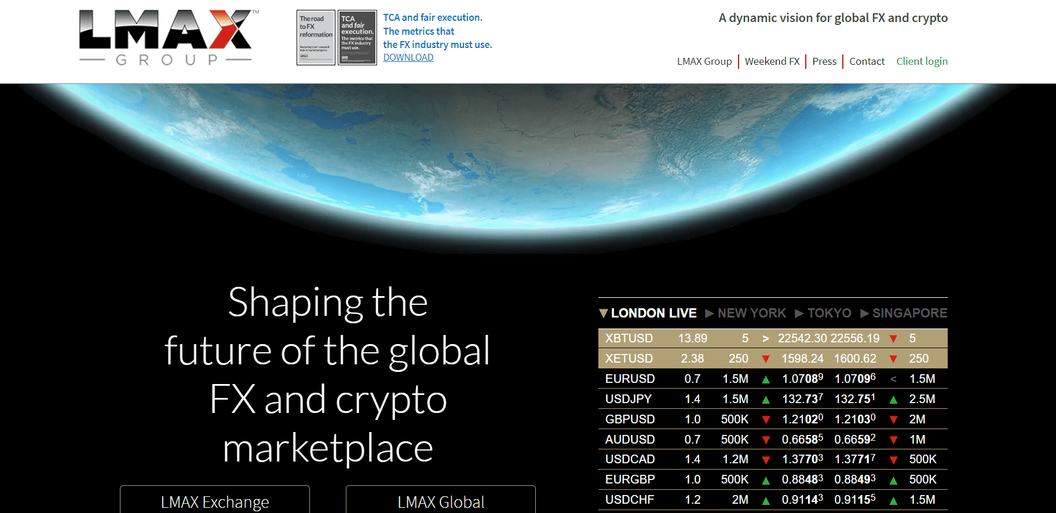
Task: Click the 'A dynamic vision for global FX' tagline
Action: coord(833,18)
